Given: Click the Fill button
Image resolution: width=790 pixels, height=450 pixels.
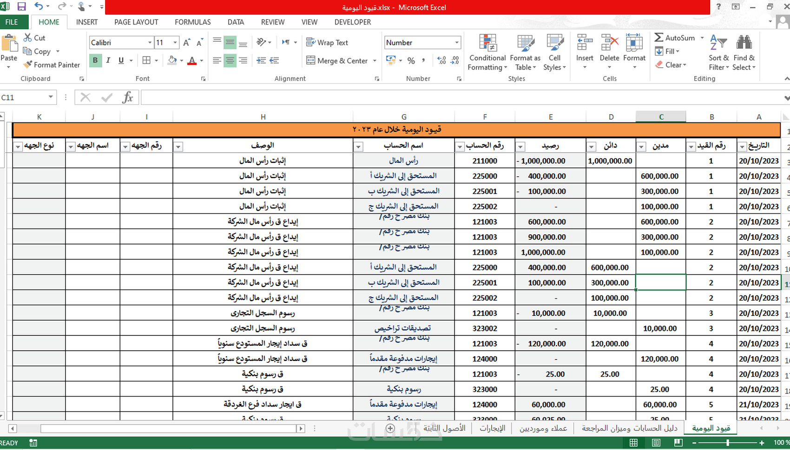Looking at the screenshot, I should pos(667,51).
